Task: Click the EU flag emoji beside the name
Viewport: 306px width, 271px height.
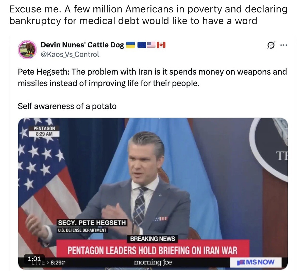Action: point(142,45)
